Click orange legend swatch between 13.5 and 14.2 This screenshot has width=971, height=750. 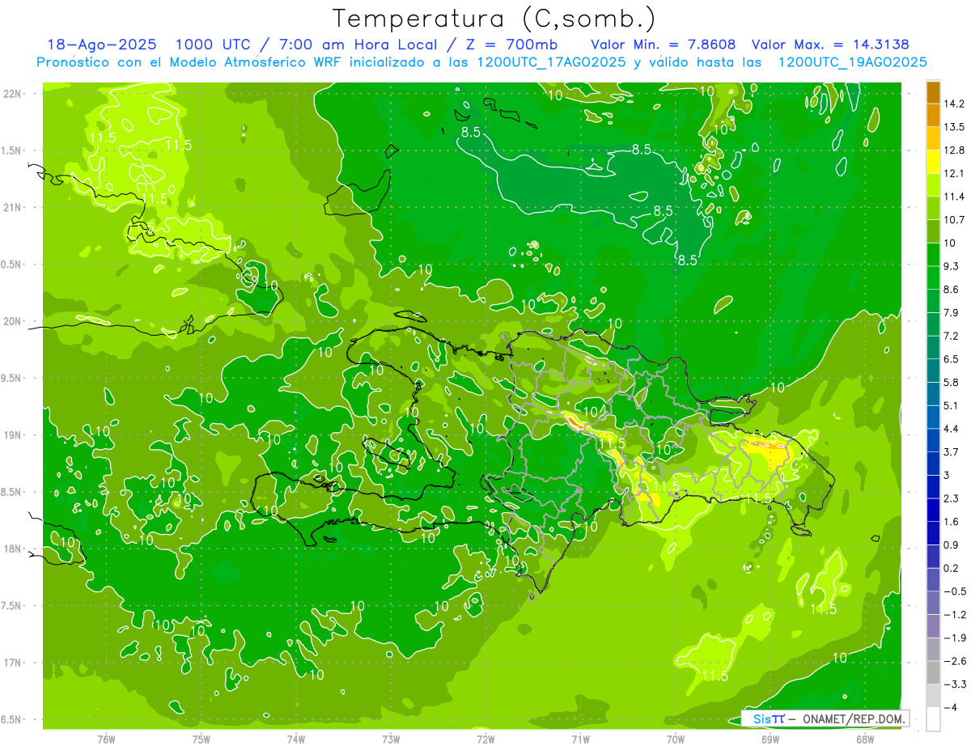click(x=933, y=116)
